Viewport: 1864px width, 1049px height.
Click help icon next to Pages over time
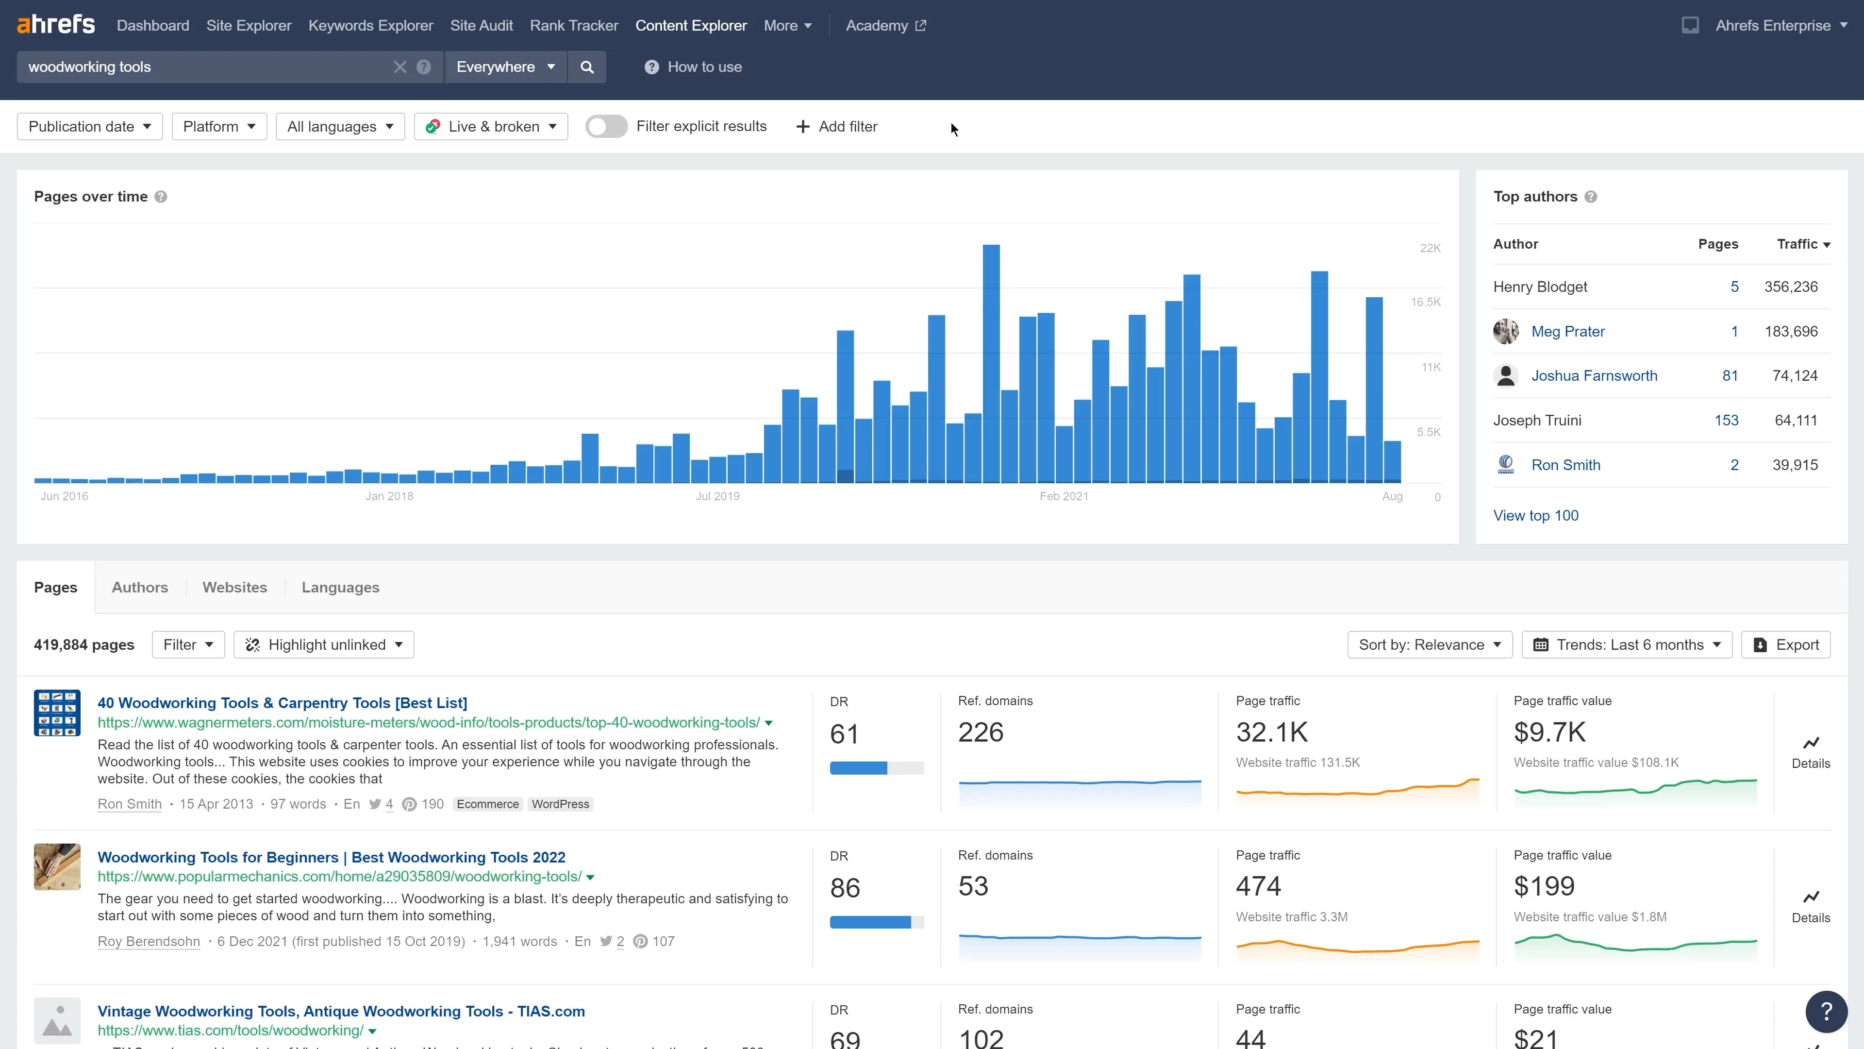pos(161,197)
